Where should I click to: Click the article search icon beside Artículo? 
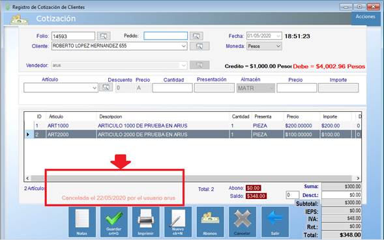tap(106, 87)
